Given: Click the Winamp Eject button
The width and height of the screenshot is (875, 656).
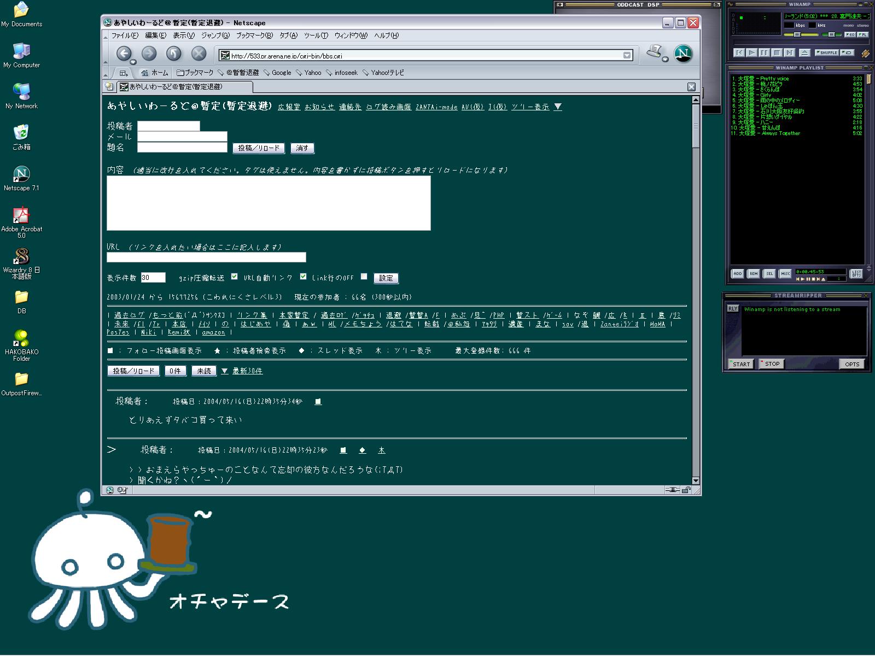Looking at the screenshot, I should pos(804,53).
